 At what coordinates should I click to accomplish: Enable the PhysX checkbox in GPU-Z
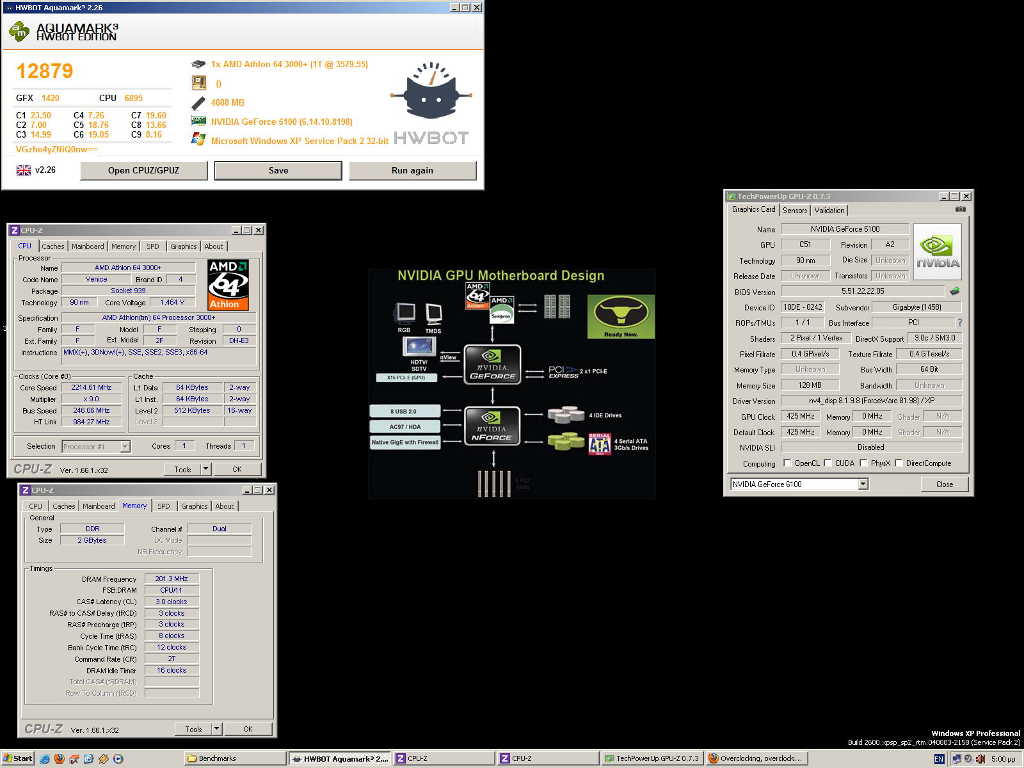pos(864,463)
